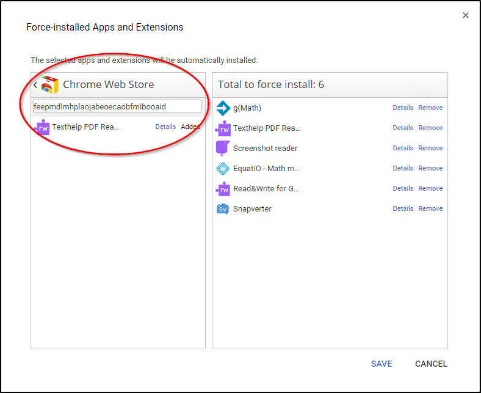
Task: Remove g(Math) from force install
Action: click(430, 108)
